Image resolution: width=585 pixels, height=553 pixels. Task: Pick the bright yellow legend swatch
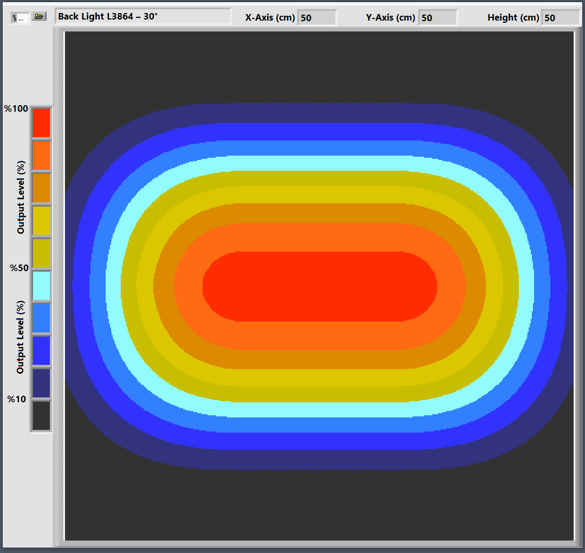point(41,221)
